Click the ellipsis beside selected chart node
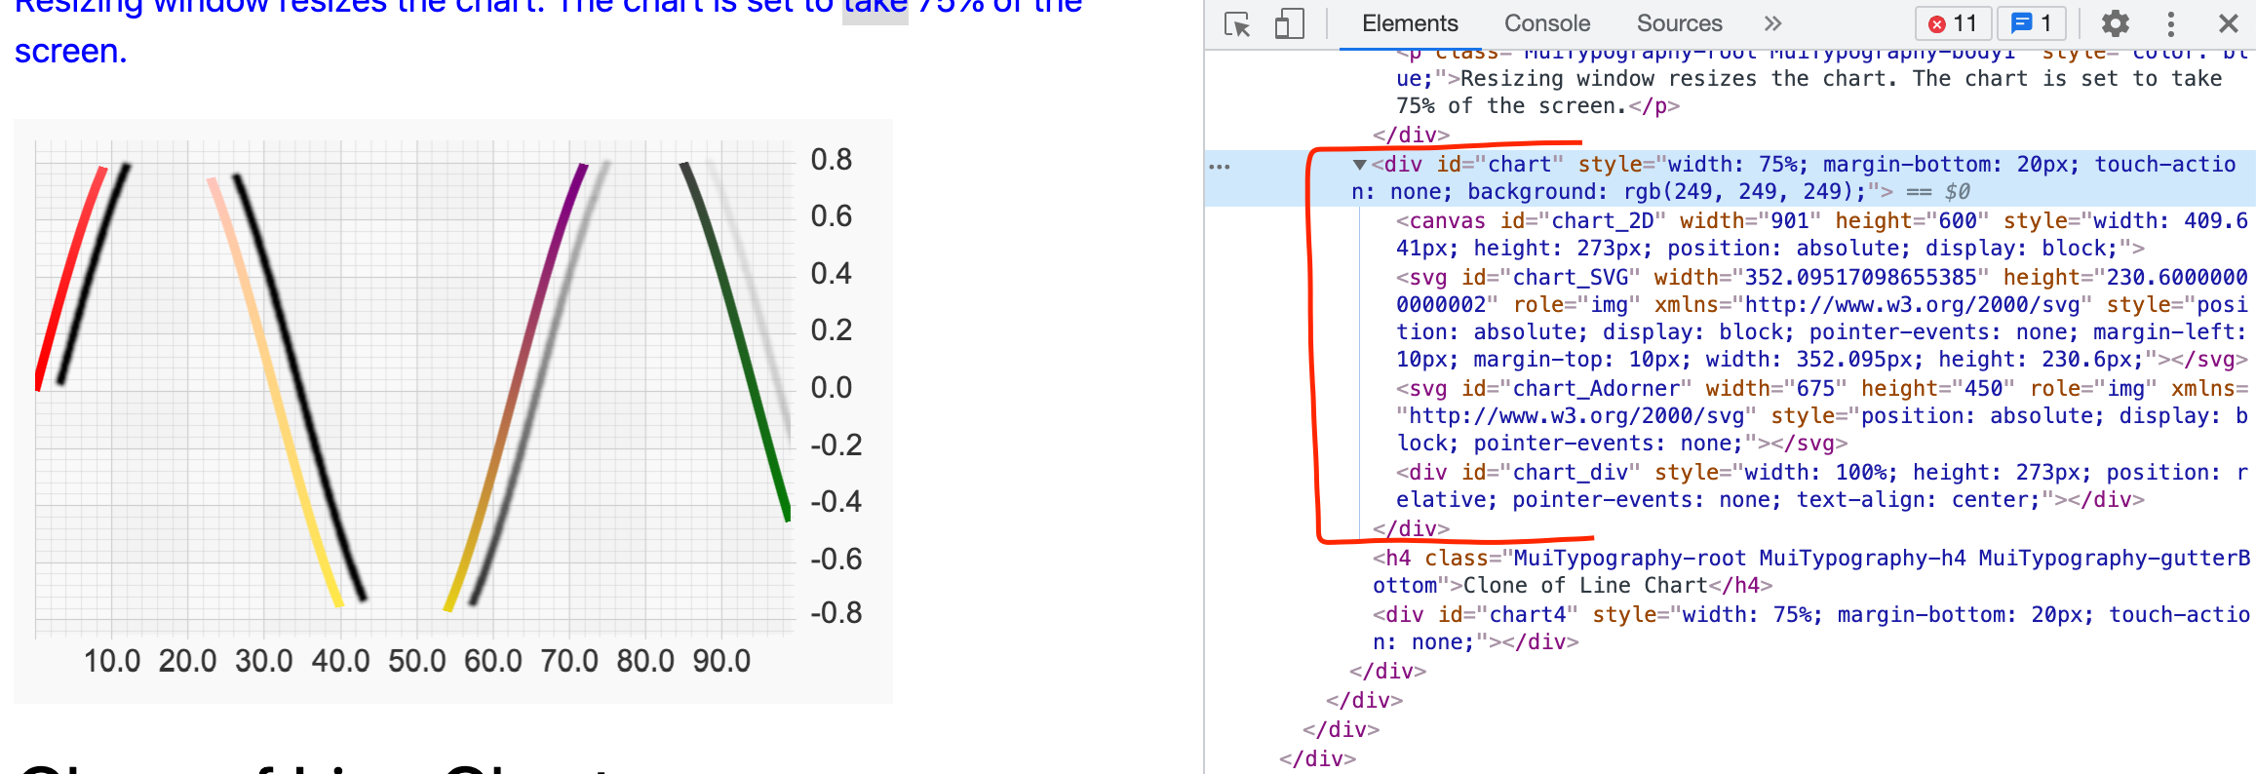 coord(1219,167)
